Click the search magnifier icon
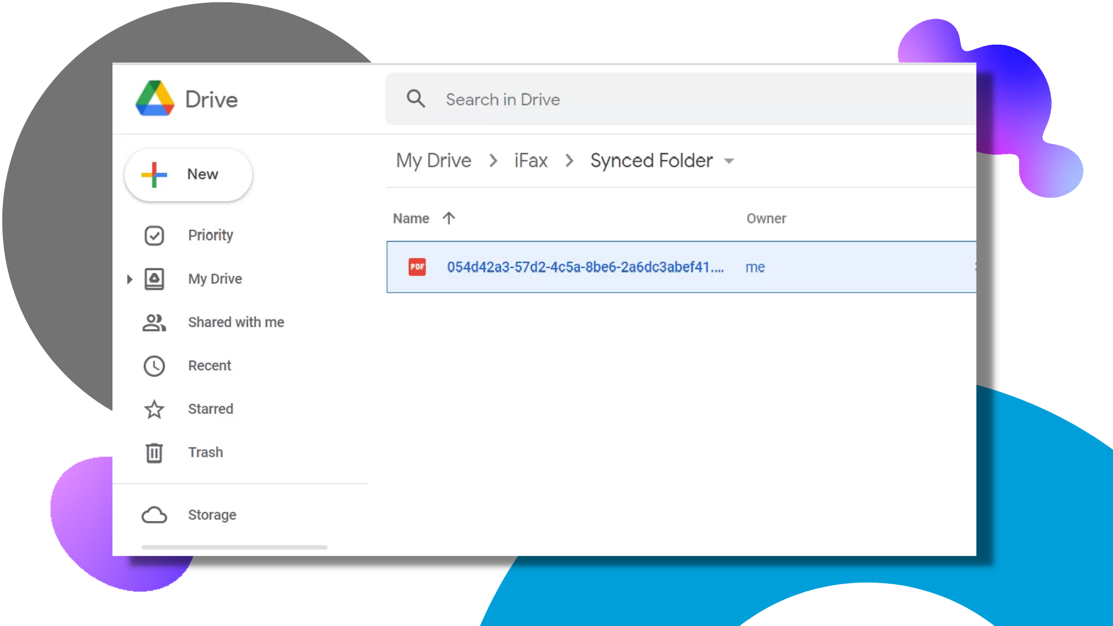 coord(416,99)
